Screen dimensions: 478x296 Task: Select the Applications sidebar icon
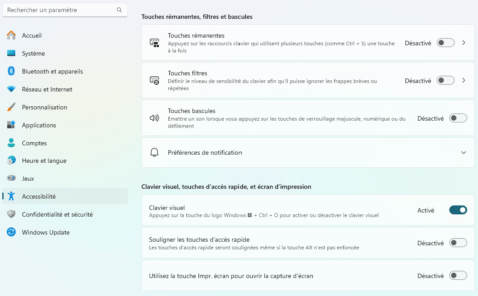click(x=39, y=125)
